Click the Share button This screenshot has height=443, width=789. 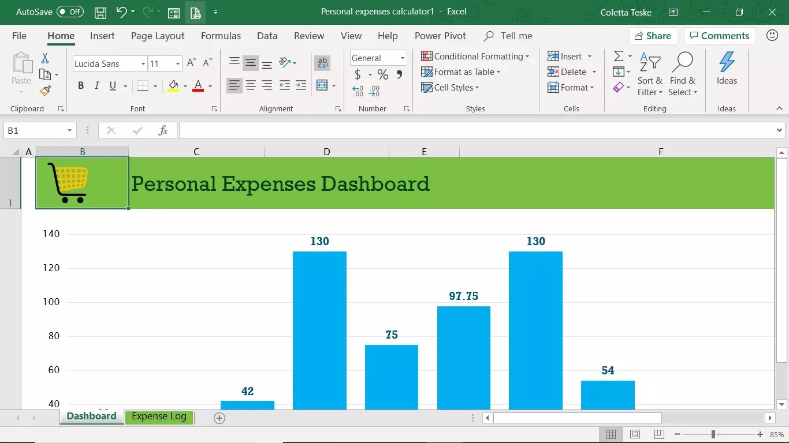tap(653, 36)
